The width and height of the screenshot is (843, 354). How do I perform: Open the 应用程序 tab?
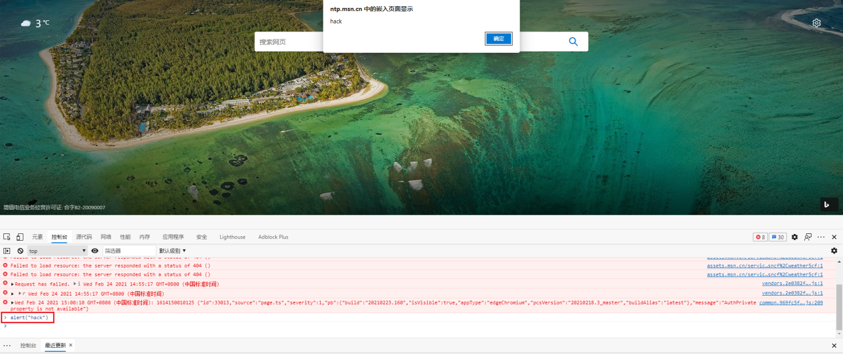(x=173, y=237)
